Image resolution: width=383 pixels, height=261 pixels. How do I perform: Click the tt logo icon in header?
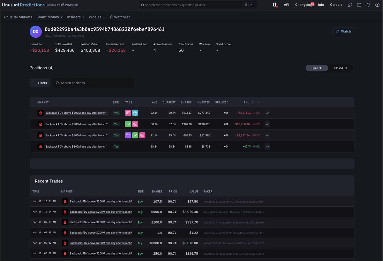pyautogui.click(x=275, y=5)
